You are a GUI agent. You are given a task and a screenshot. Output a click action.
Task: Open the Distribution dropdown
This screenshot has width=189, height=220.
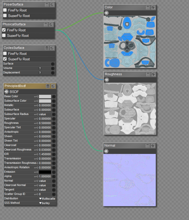tap(47, 199)
